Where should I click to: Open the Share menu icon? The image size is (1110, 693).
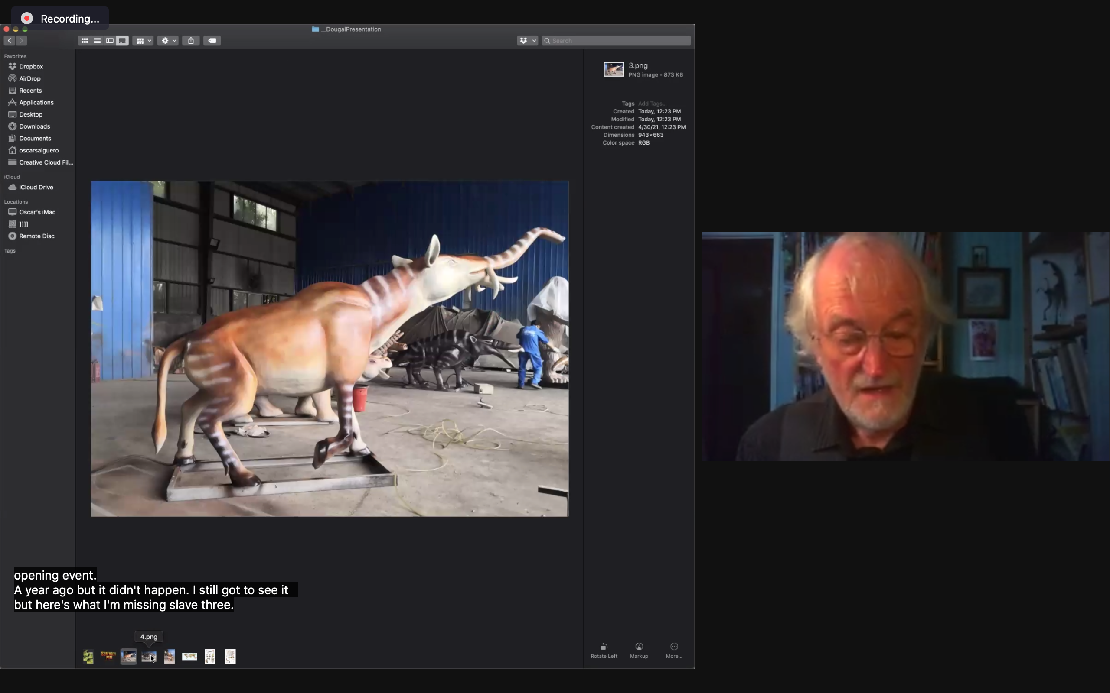(190, 40)
